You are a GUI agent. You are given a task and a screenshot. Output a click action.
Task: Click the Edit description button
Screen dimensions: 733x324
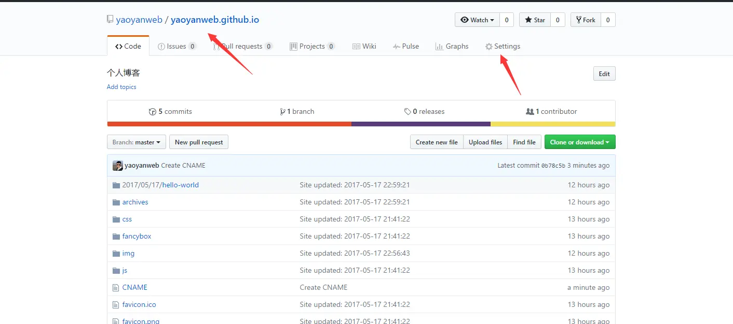(604, 73)
